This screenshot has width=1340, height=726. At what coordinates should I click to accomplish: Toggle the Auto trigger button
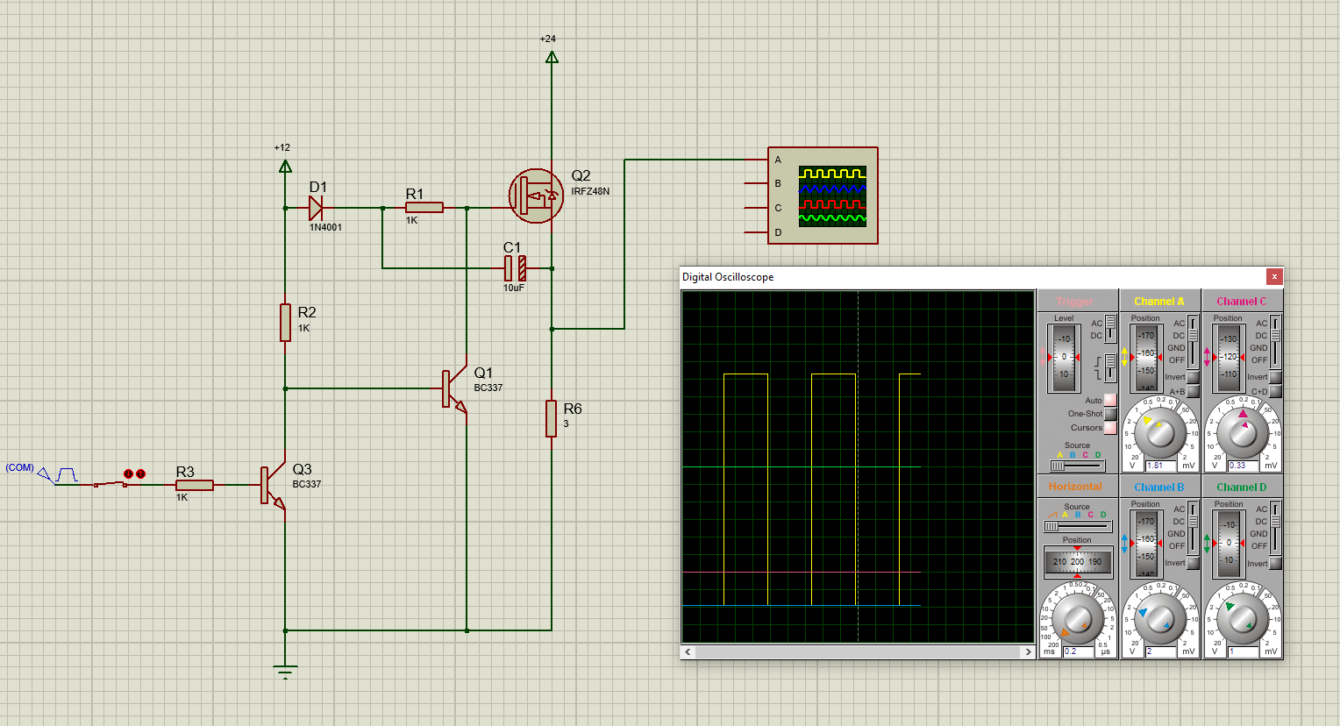click(1110, 400)
